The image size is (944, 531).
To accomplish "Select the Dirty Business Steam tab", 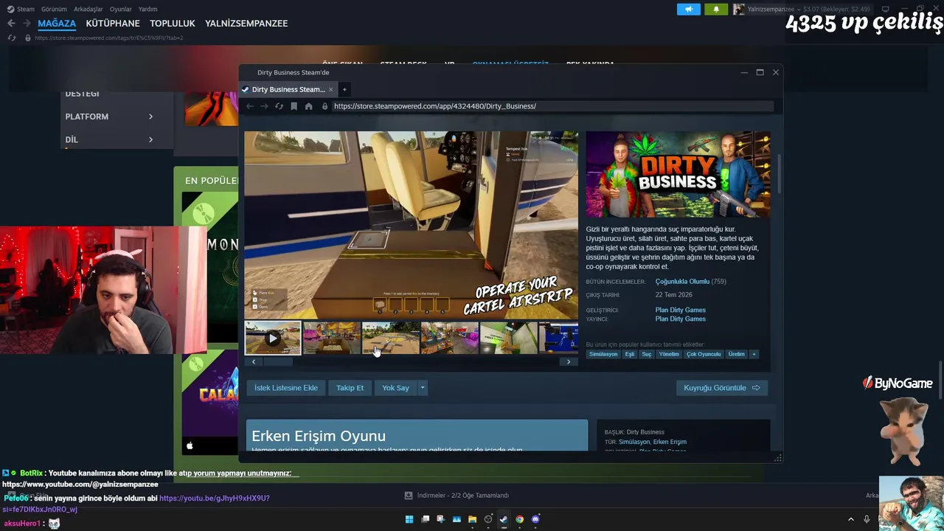I will tap(288, 89).
